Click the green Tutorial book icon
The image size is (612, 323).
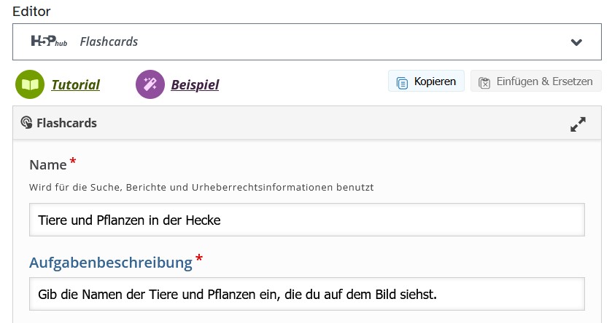[30, 84]
